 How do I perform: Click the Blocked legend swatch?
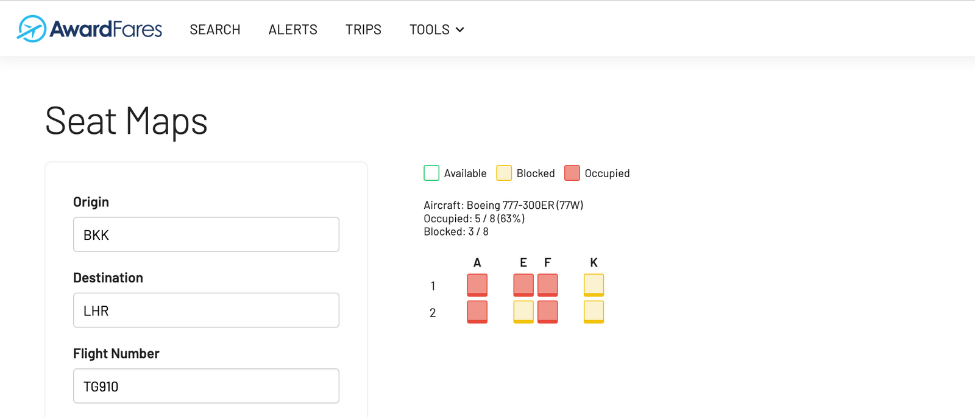[504, 173]
